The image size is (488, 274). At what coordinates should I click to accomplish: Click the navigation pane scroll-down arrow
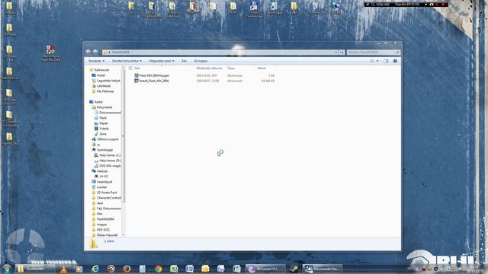(x=124, y=235)
